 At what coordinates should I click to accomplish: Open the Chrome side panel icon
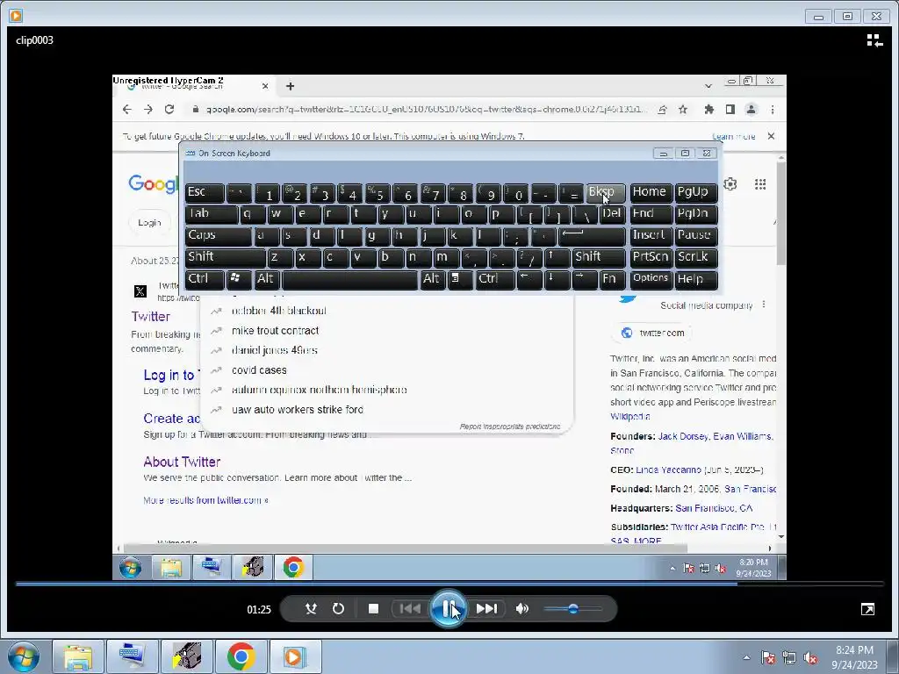pyautogui.click(x=730, y=110)
